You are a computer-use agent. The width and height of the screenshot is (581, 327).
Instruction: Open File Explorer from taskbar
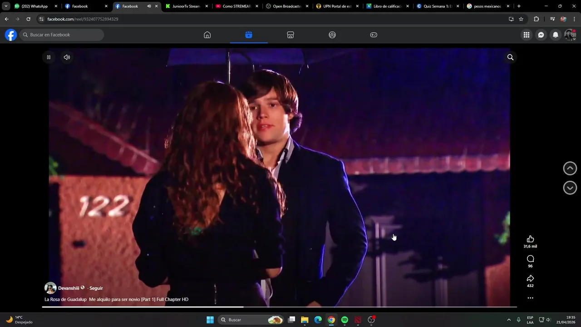pos(305,320)
